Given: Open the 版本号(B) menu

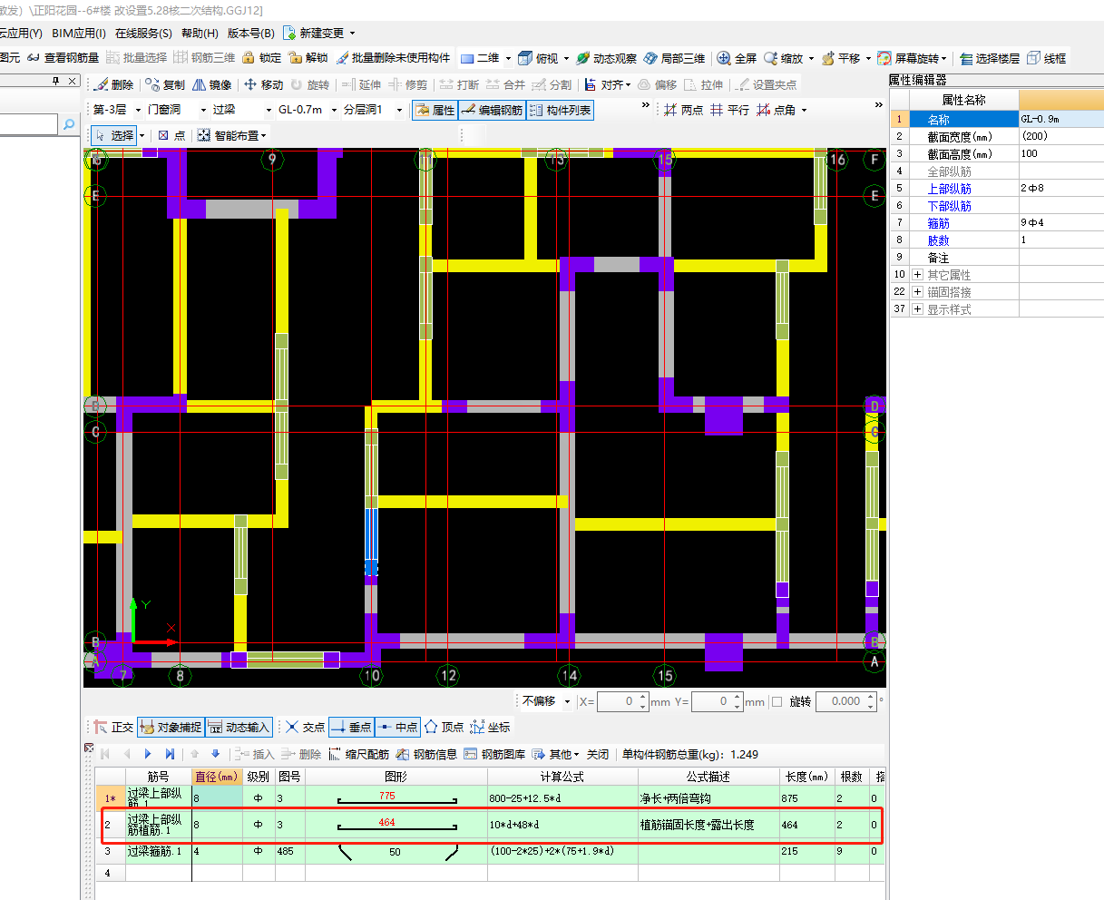Looking at the screenshot, I should point(251,33).
